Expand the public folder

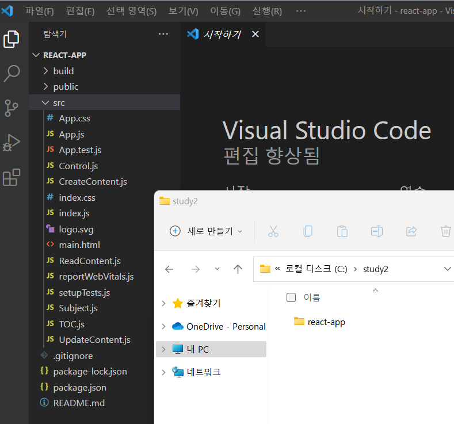[x=45, y=86]
